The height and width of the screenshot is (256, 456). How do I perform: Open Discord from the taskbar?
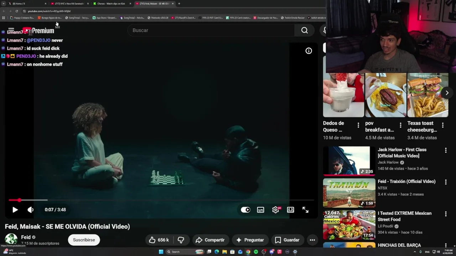271,252
